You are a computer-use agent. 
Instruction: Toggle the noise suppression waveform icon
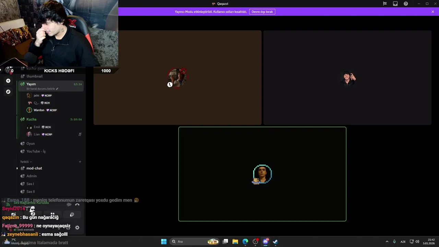(x=69, y=204)
